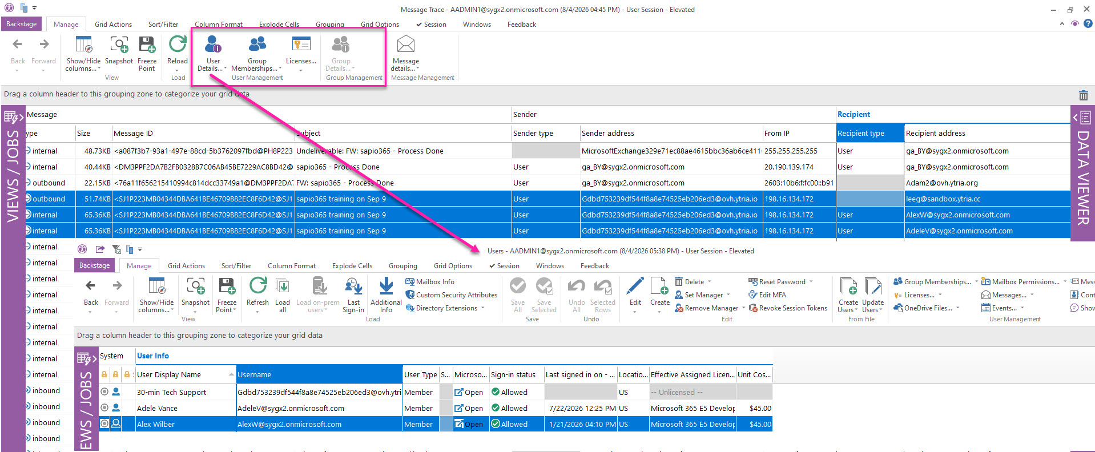The width and height of the screenshot is (1095, 452).
Task: Open the Microsoft link for 30-min Tech Support
Action: [x=469, y=392]
